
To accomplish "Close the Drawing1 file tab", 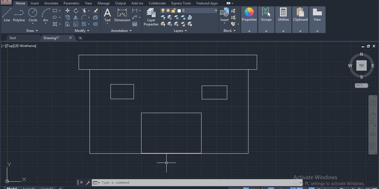I will point(71,38).
